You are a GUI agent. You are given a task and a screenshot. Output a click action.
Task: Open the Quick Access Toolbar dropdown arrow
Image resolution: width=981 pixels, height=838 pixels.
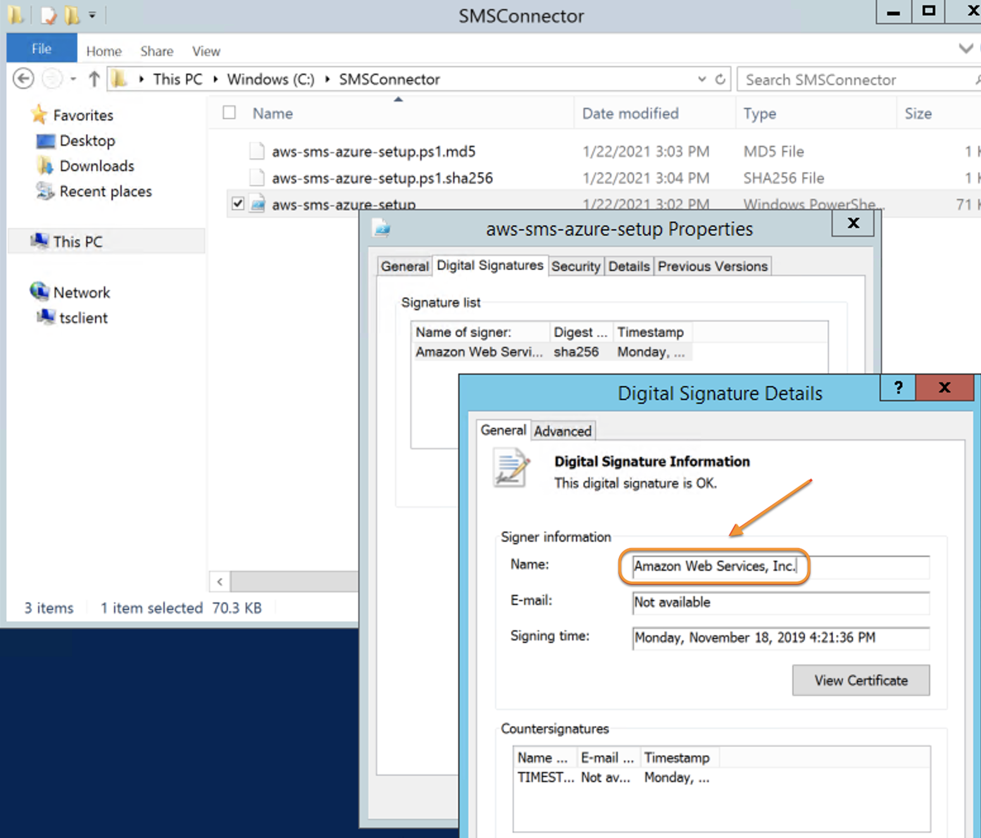point(92,15)
